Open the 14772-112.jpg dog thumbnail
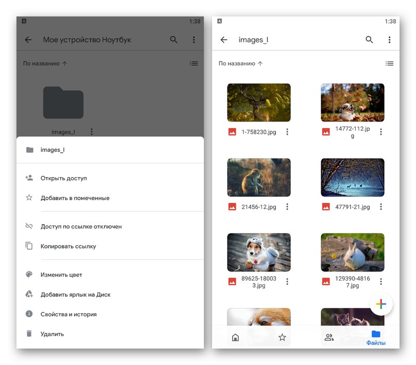 pyautogui.click(x=352, y=102)
